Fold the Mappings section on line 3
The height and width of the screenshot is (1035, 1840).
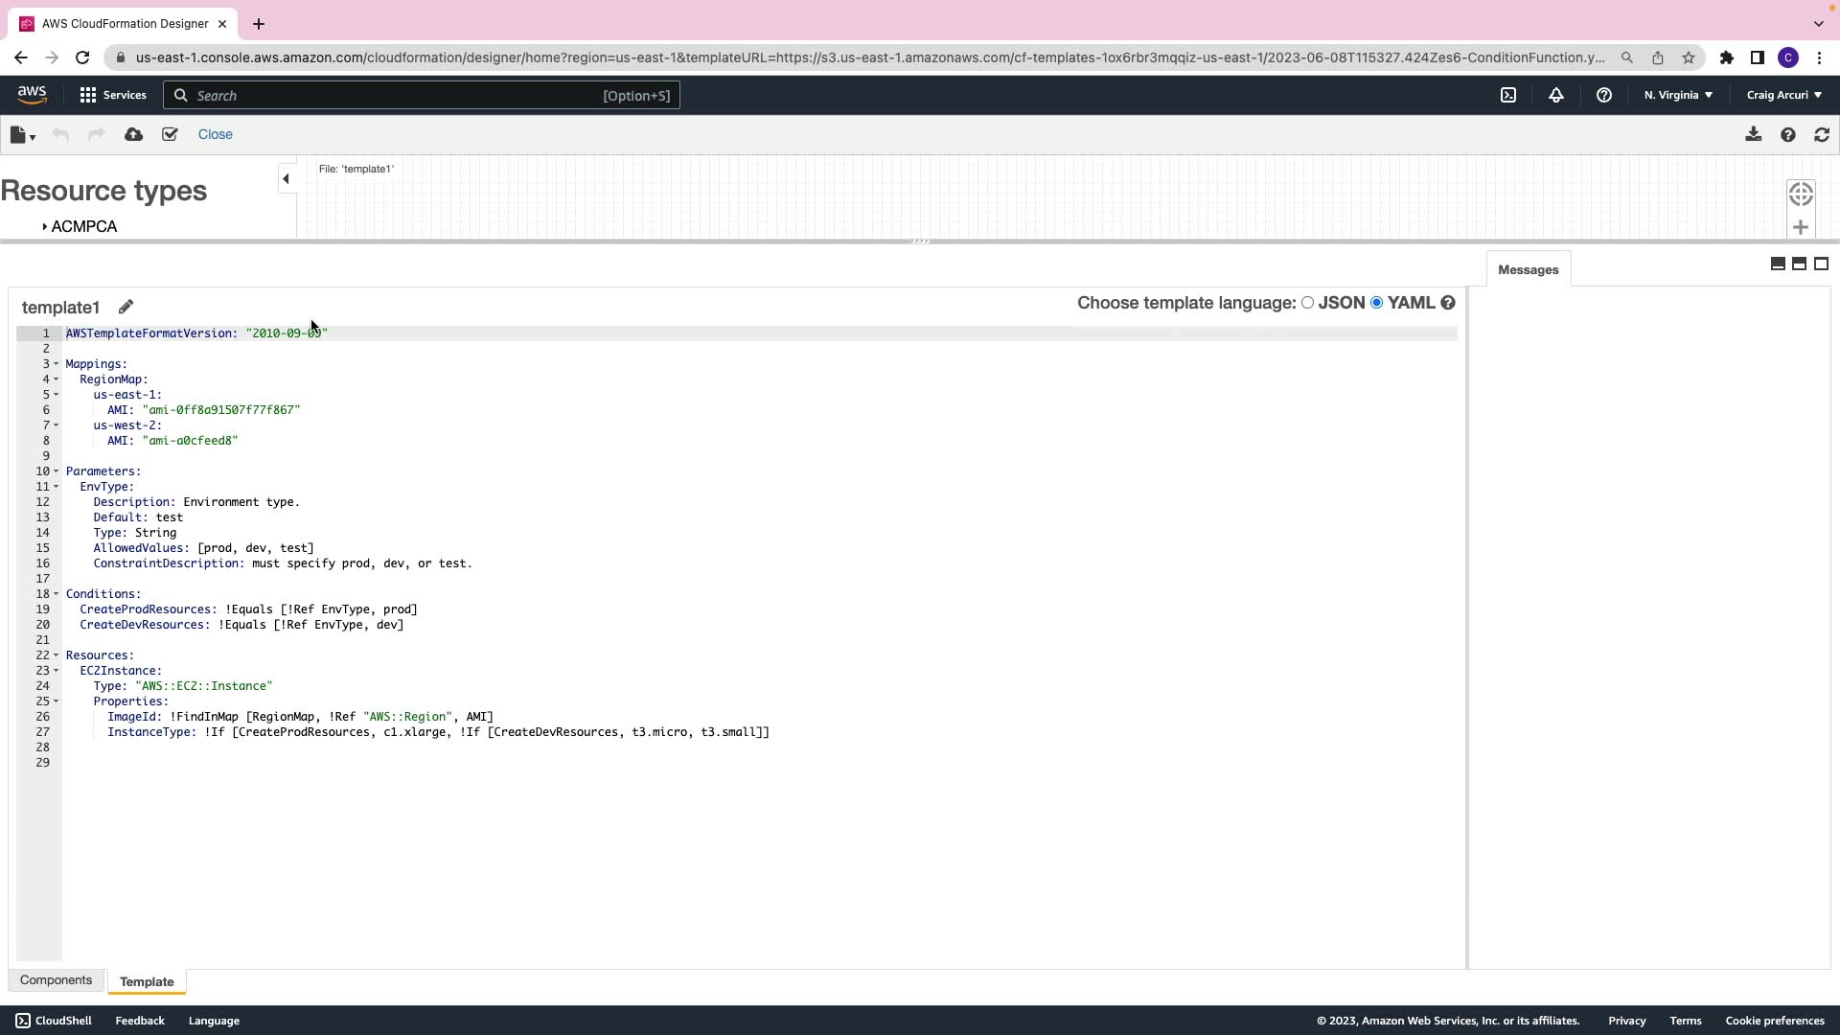[x=56, y=364]
